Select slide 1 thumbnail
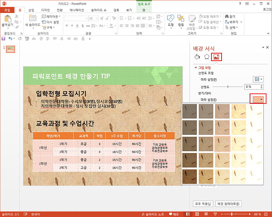Image resolution: width=272 pixels, height=217 pixels. tap(10, 49)
